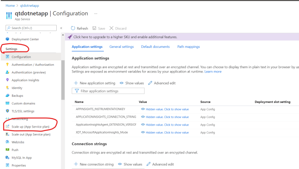Click New connection string button

click(x=94, y=164)
